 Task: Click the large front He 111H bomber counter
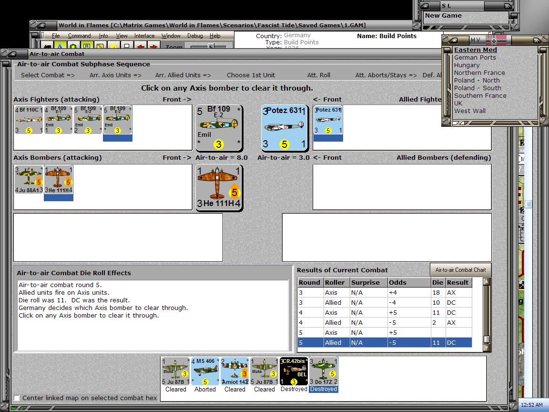(x=219, y=187)
